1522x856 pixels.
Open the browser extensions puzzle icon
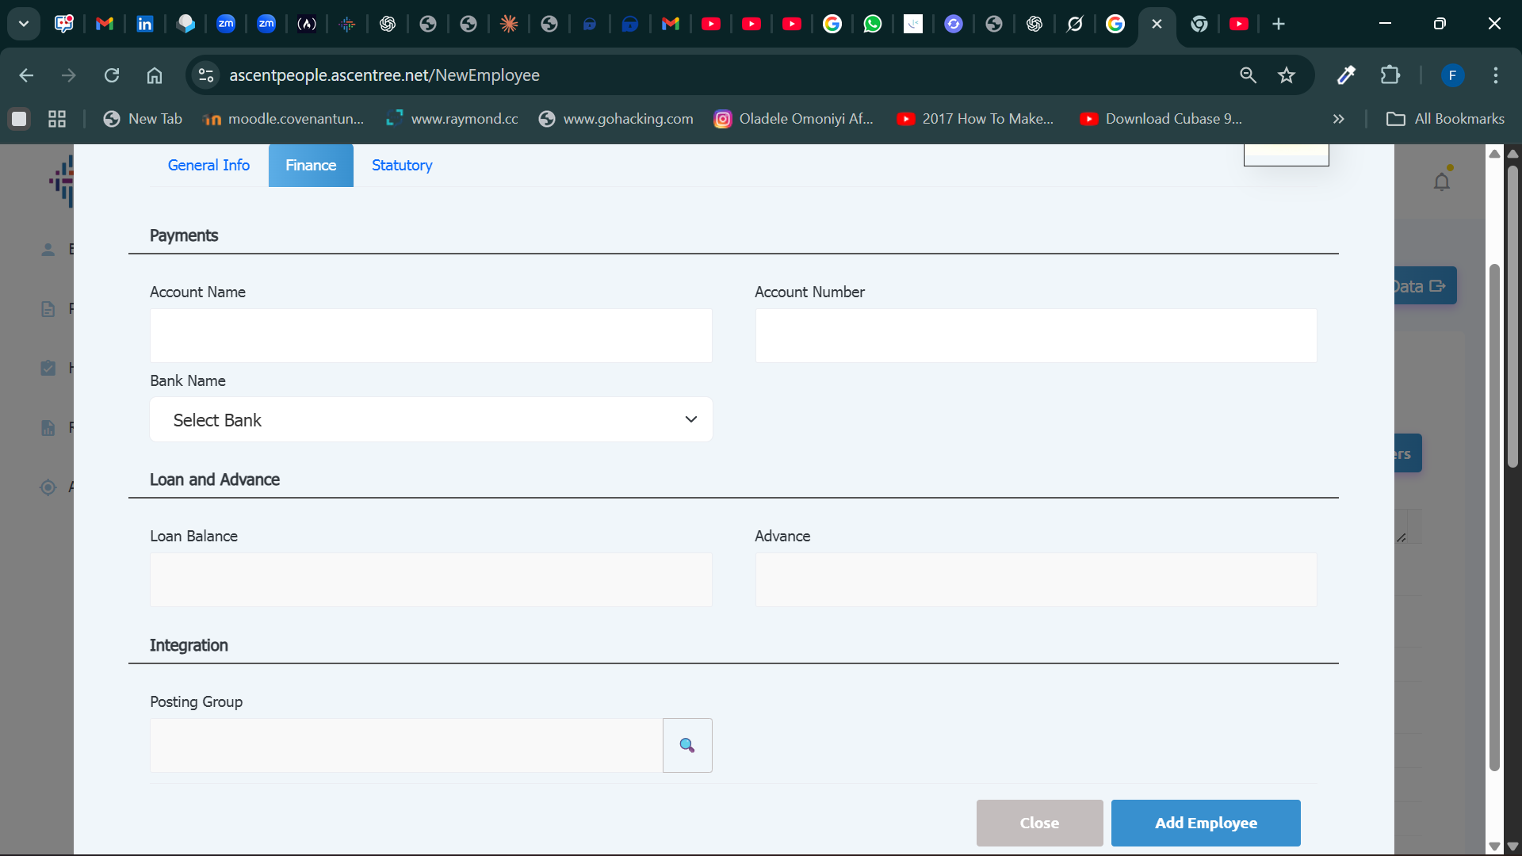tap(1390, 75)
